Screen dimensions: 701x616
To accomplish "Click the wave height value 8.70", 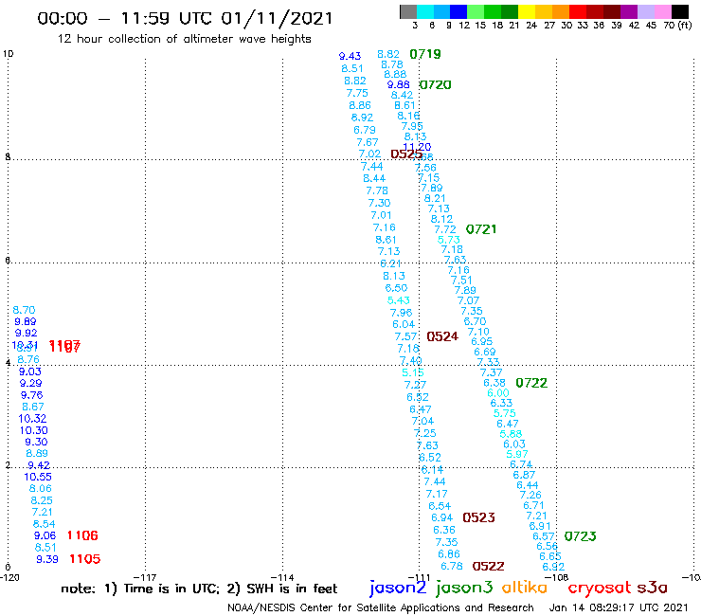I will 24,310.
